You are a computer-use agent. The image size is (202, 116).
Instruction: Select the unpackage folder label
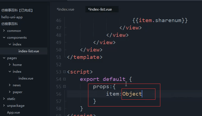(16, 106)
